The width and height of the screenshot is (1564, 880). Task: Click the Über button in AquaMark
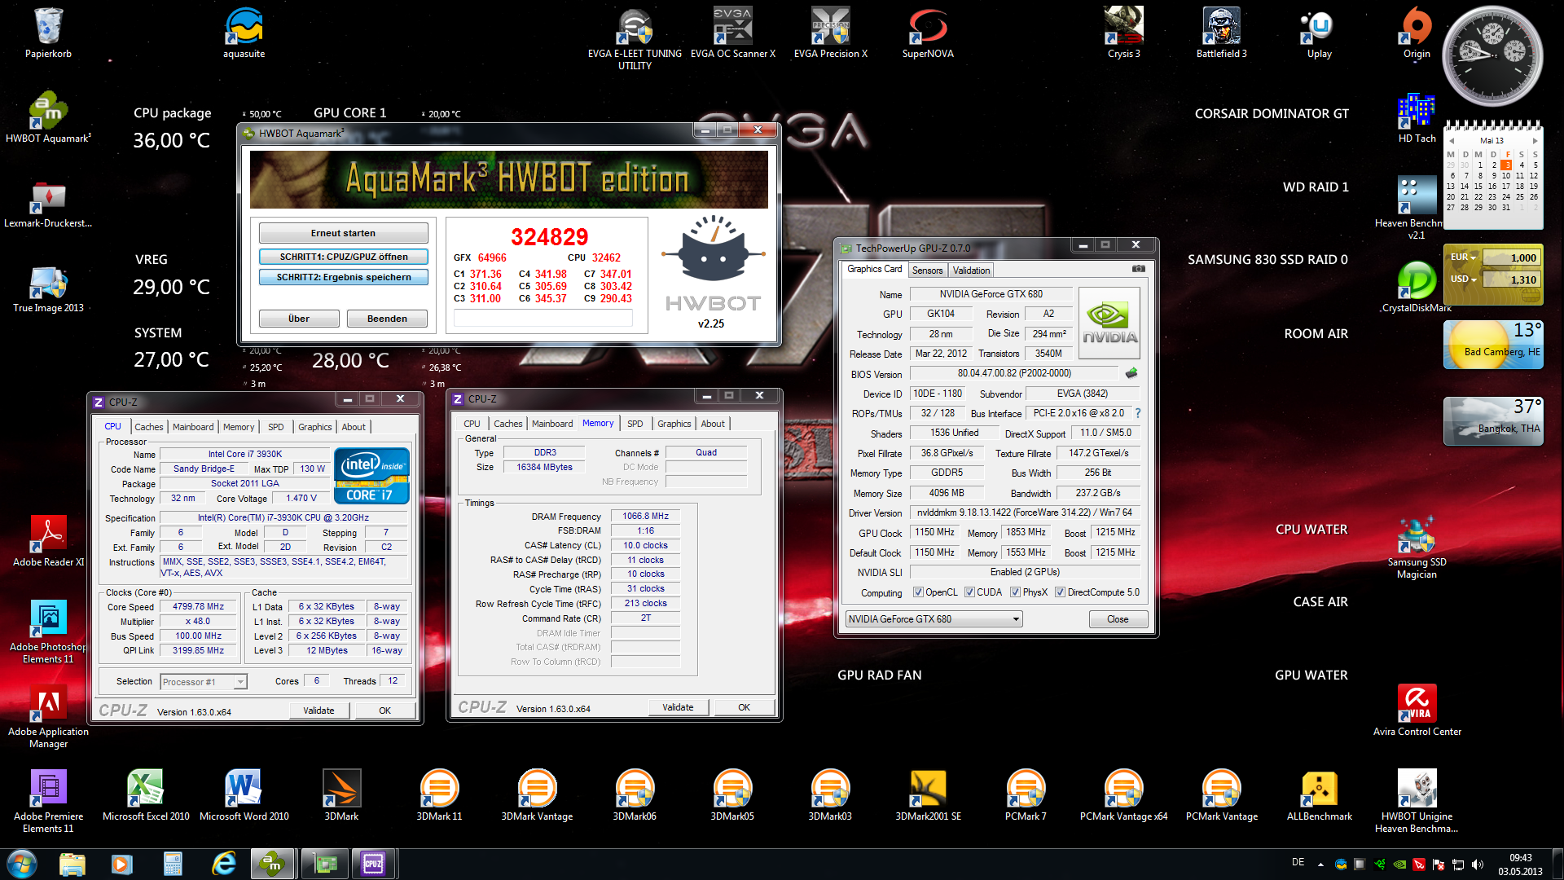coord(299,319)
